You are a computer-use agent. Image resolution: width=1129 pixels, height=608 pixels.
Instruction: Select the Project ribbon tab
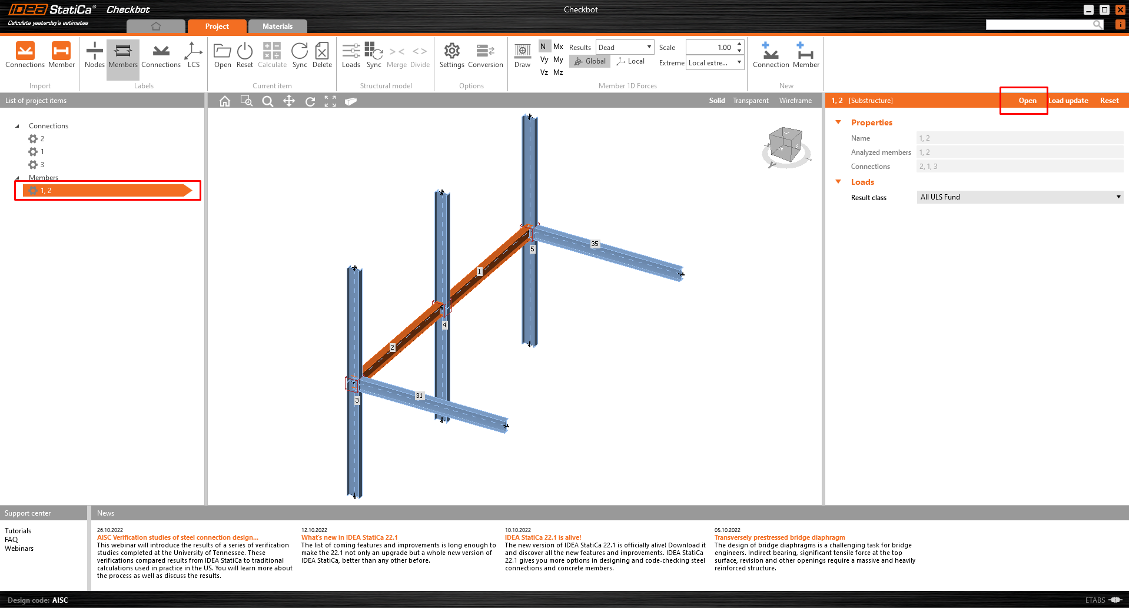click(x=217, y=26)
